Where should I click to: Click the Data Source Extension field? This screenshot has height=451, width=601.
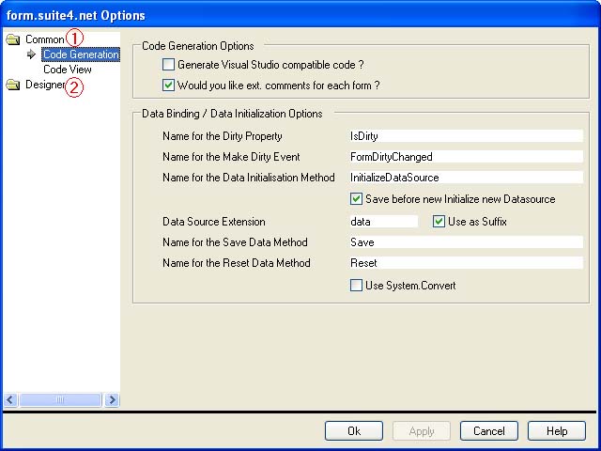[x=382, y=222]
